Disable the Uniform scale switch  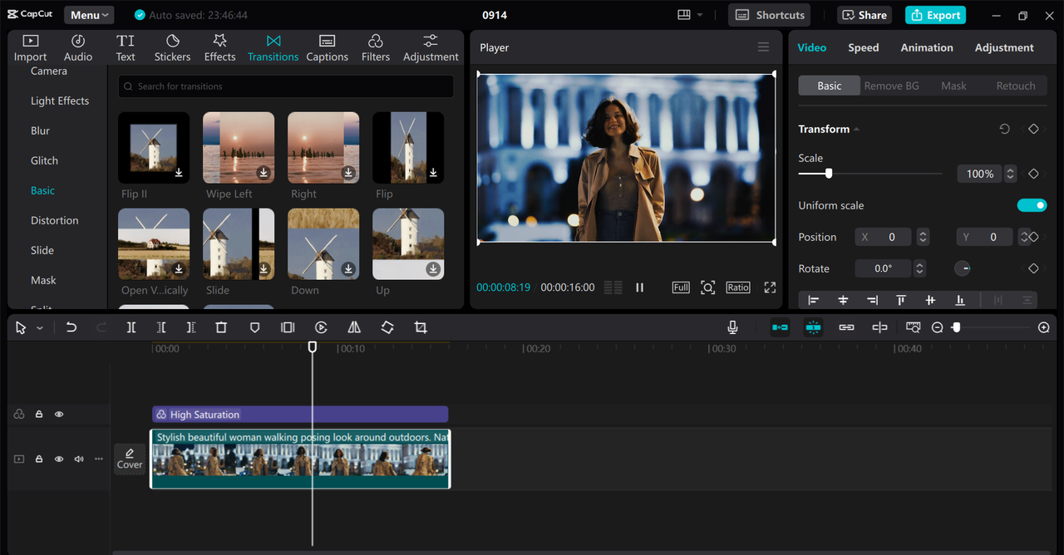pos(1032,205)
